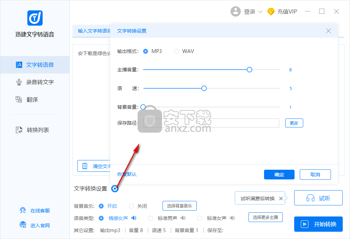Click the VIP diamond icon
The width and height of the screenshot is (350, 239).
pos(271,12)
